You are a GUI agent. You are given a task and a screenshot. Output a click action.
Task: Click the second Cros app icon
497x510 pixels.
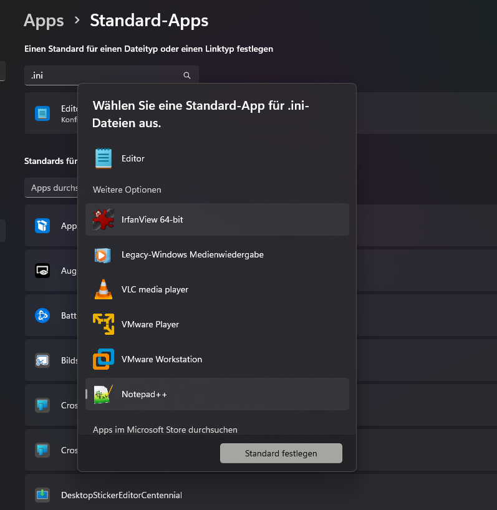click(42, 450)
